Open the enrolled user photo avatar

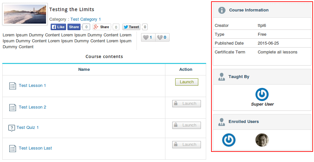(x=262, y=140)
